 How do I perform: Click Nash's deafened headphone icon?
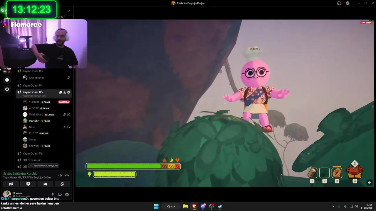tap(68, 127)
